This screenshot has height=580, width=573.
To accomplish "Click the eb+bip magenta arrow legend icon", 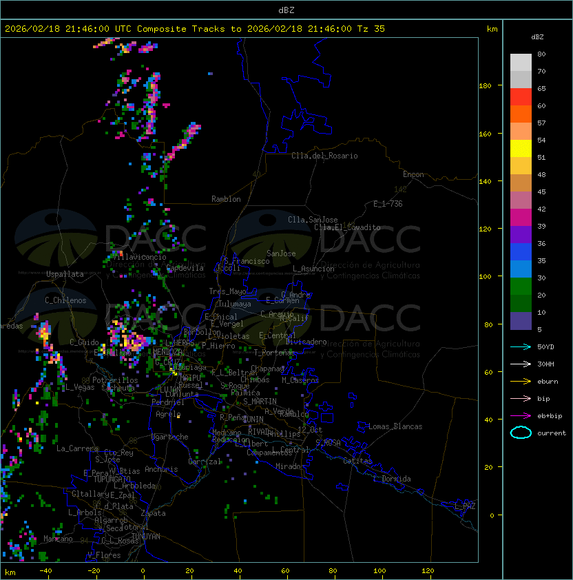I will coord(521,416).
